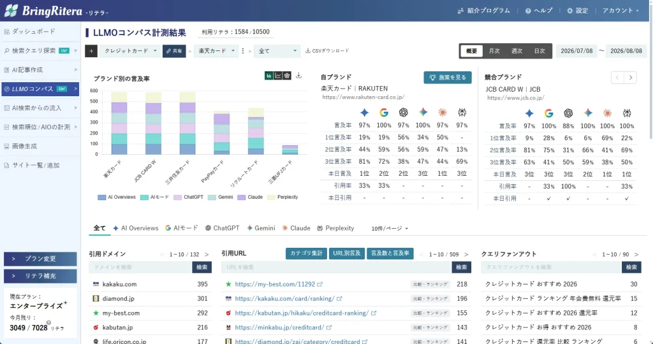Screen dimensions: 653x344
Task: Select the 週次 view toggle
Action: coord(517,51)
